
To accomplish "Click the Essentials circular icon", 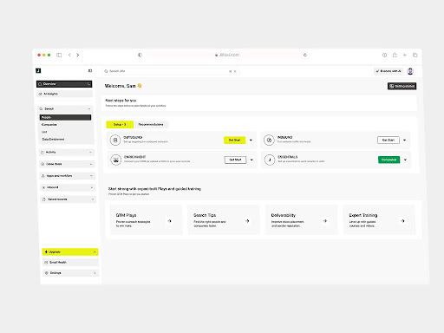I will (x=270, y=160).
